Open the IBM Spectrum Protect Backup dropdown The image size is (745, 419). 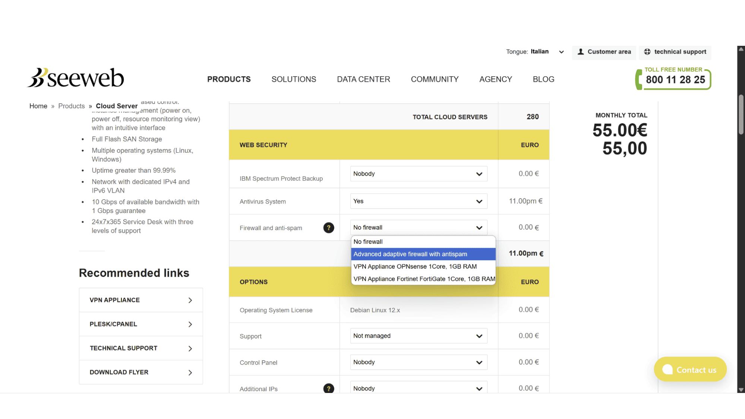(419, 174)
